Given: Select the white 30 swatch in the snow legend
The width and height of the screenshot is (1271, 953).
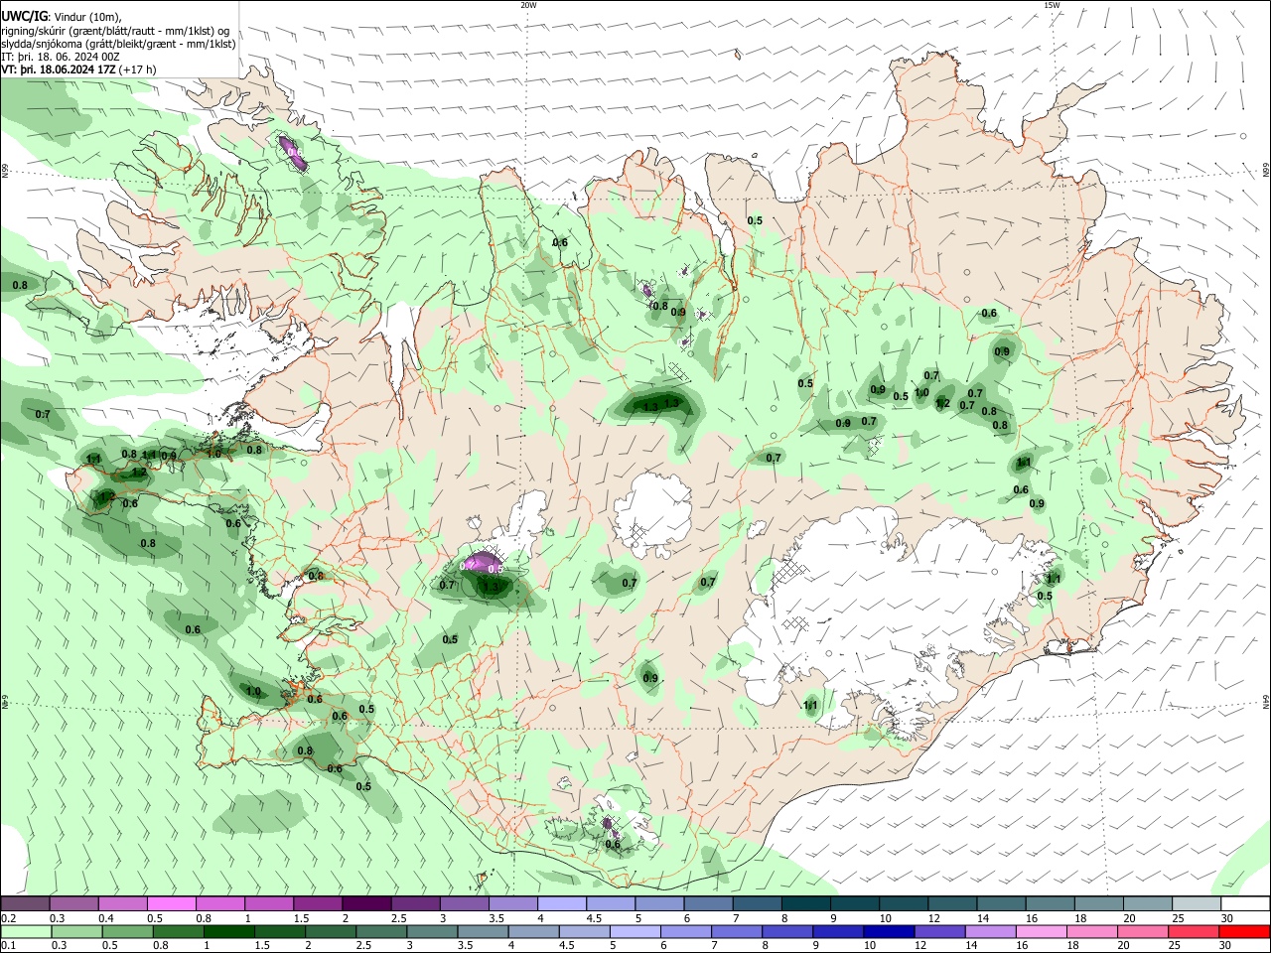Looking at the screenshot, I should pyautogui.click(x=1246, y=903).
